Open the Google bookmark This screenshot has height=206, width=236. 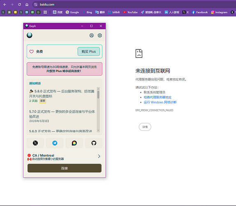tap(72, 12)
